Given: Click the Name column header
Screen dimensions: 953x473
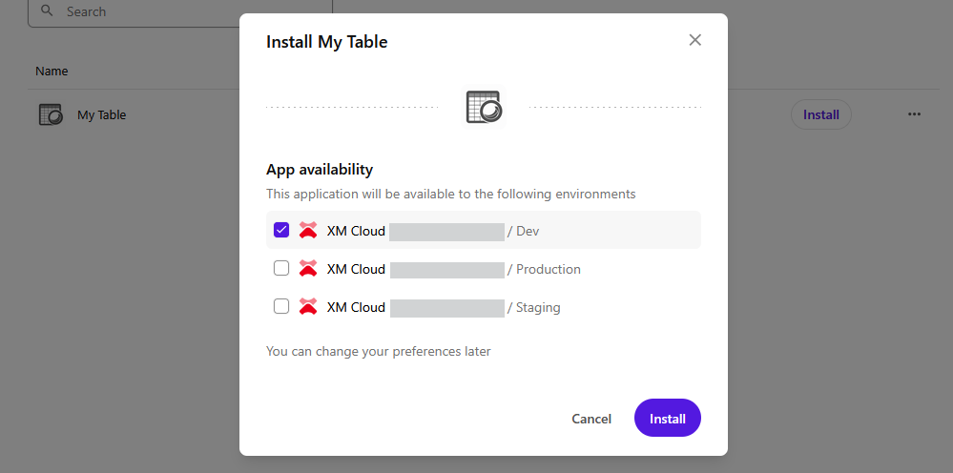Looking at the screenshot, I should coord(52,72).
